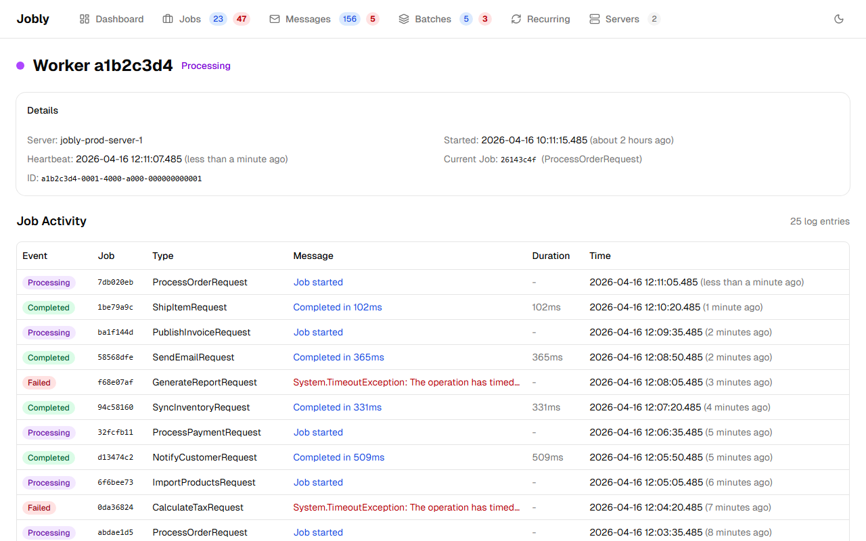Open GenerateReportRequest TimeoutException error message
Image resolution: width=866 pixels, height=541 pixels.
pyautogui.click(x=406, y=382)
